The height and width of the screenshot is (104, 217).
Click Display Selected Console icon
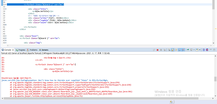tap(191, 50)
